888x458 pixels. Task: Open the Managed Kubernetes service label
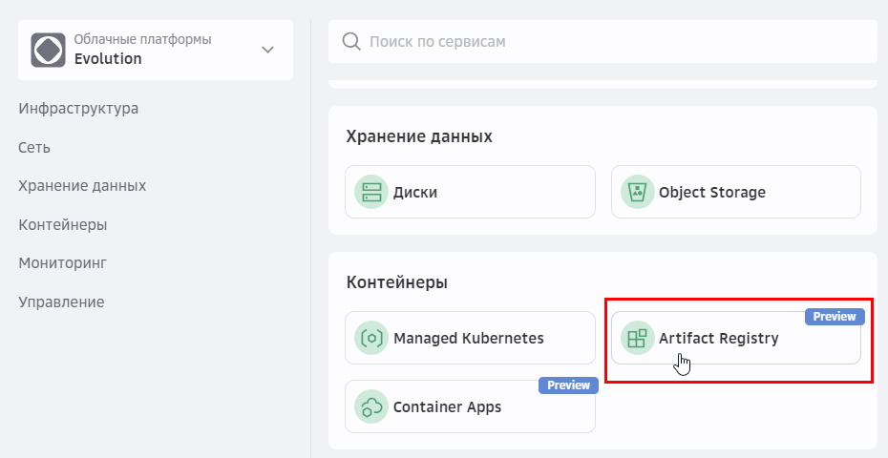click(468, 338)
